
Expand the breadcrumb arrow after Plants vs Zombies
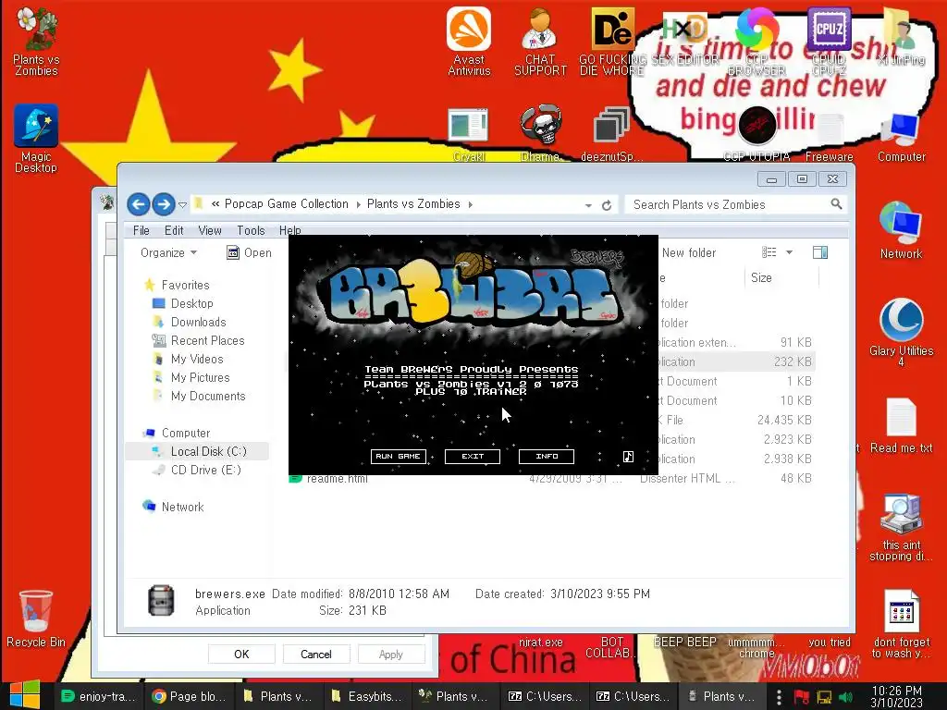[x=470, y=204]
